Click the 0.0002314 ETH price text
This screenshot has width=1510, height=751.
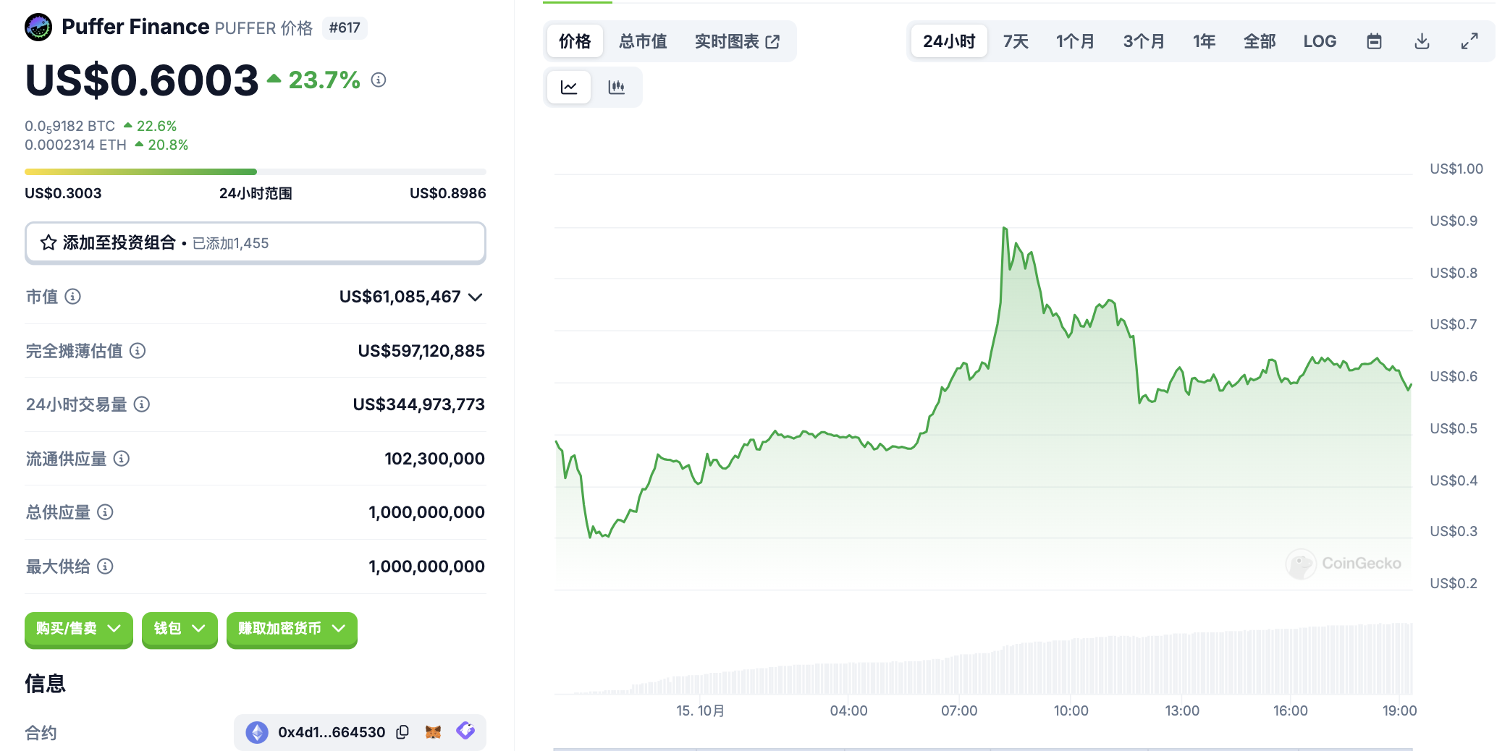75,145
